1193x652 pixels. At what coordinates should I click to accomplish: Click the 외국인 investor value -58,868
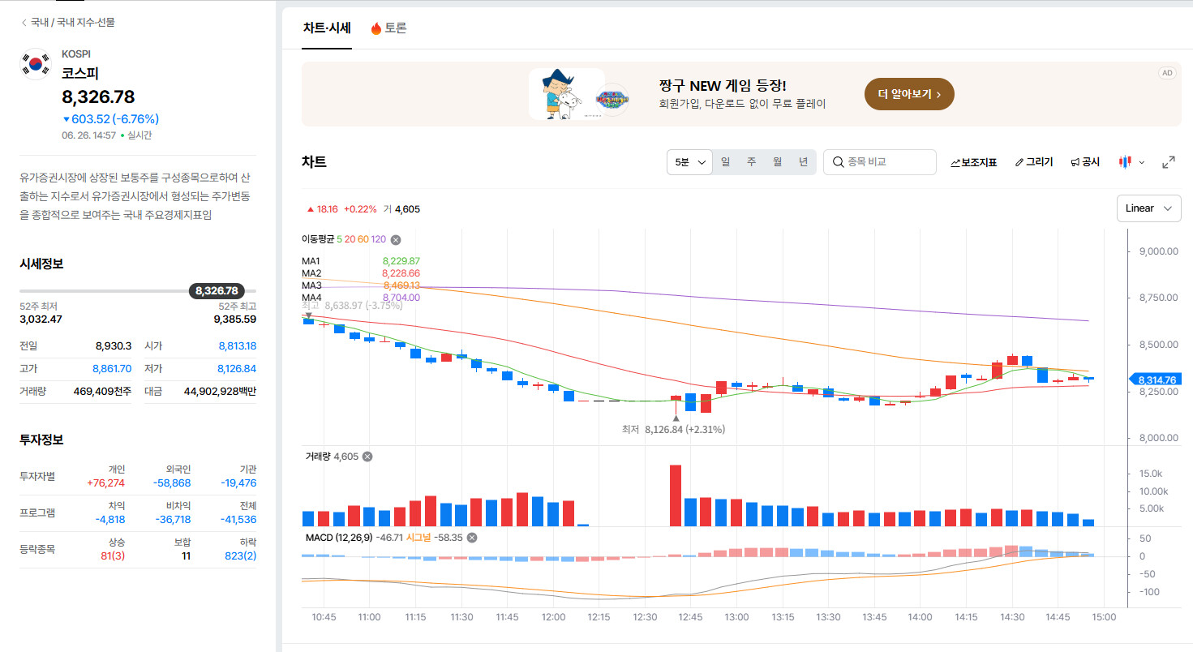172,483
